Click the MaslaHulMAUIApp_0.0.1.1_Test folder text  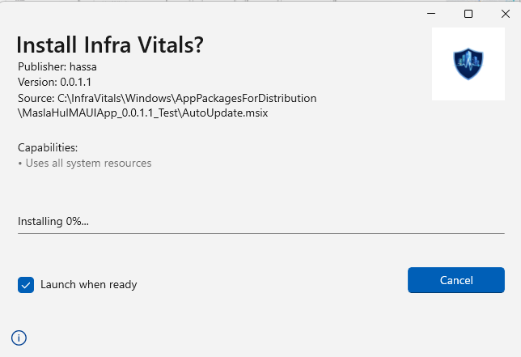(100, 113)
